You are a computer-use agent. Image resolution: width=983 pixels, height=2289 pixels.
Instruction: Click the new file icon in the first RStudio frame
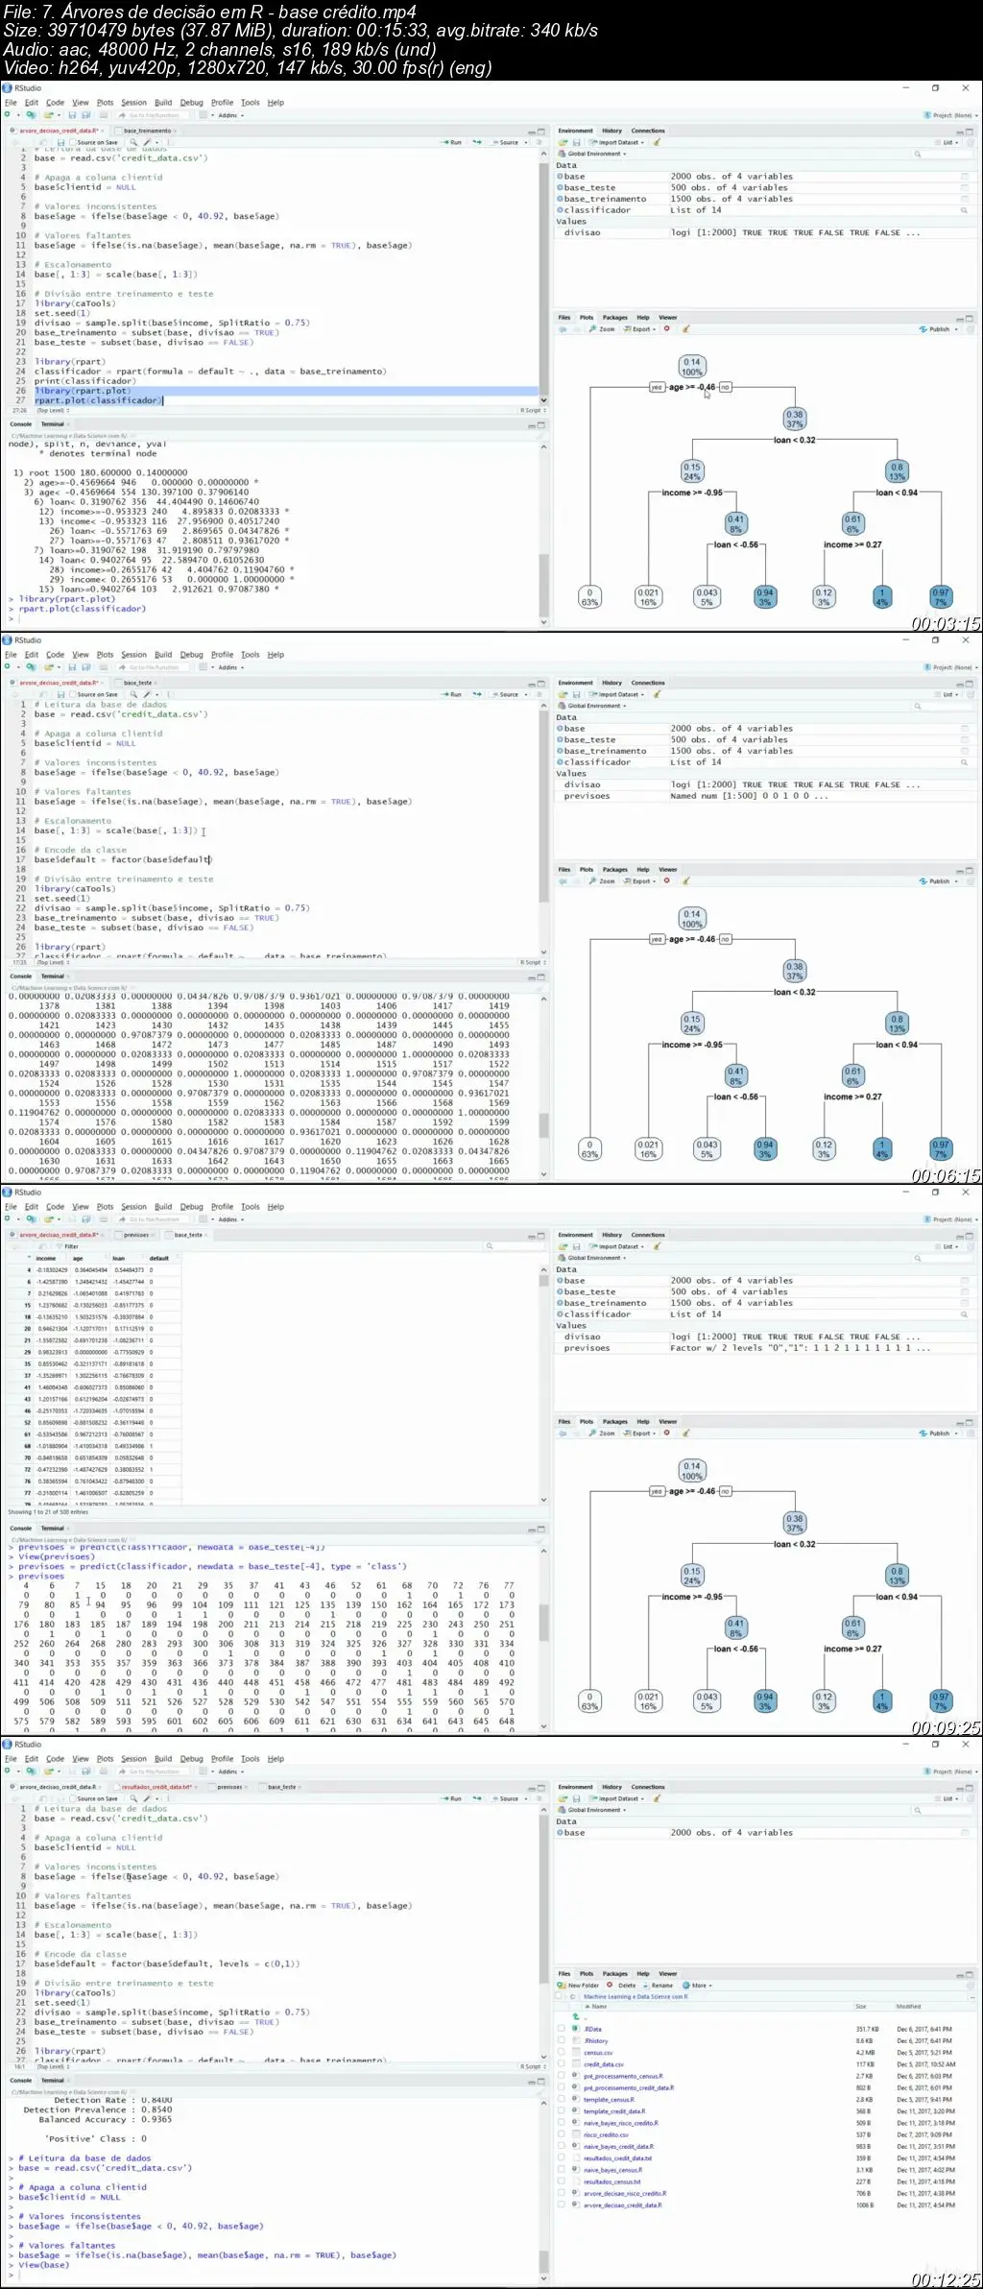tap(8, 115)
